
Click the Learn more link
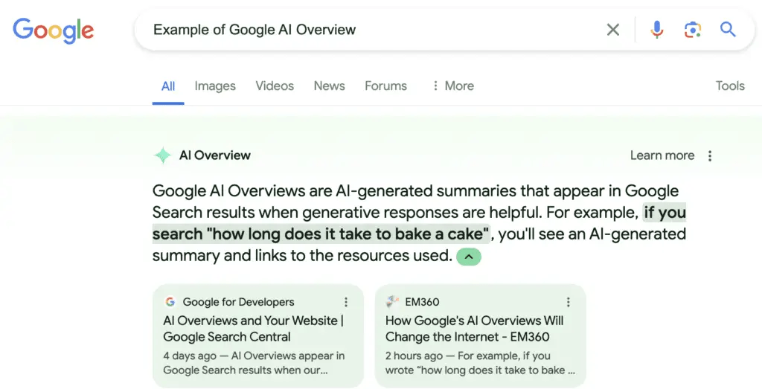point(662,155)
